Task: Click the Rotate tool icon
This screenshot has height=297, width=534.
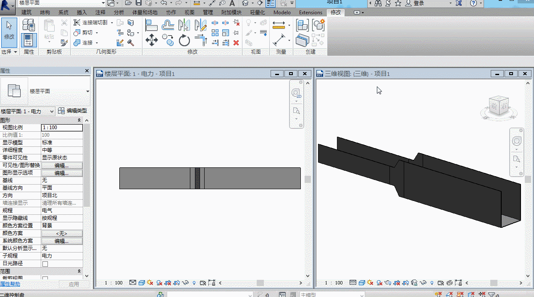Action: [x=184, y=40]
